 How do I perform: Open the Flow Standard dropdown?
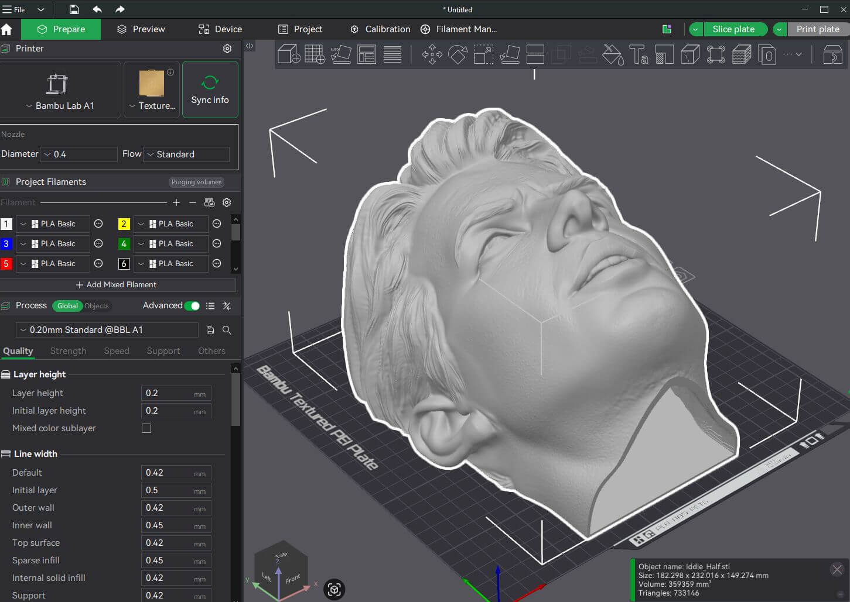[x=186, y=154]
